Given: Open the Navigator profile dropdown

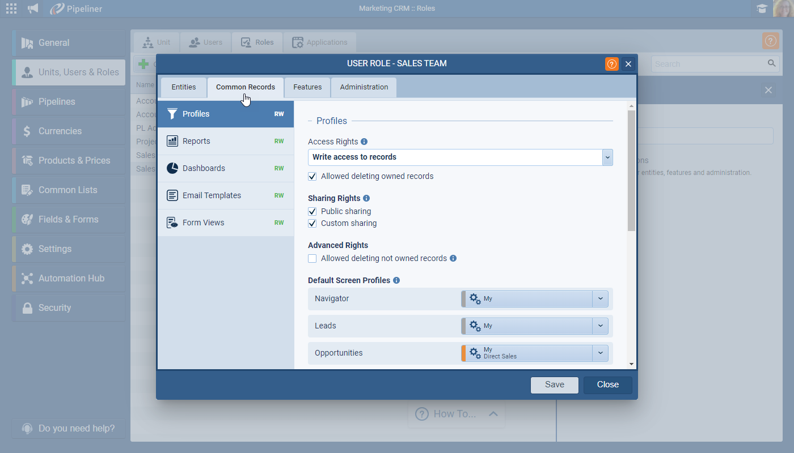Looking at the screenshot, I should click(600, 298).
